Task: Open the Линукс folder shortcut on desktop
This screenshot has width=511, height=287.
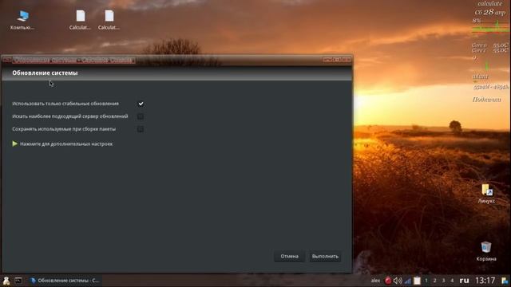Action: (x=486, y=194)
